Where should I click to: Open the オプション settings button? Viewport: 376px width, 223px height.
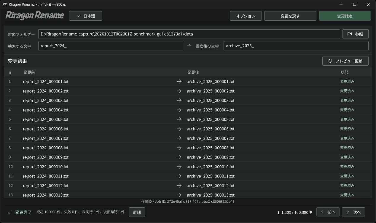pos(246,16)
